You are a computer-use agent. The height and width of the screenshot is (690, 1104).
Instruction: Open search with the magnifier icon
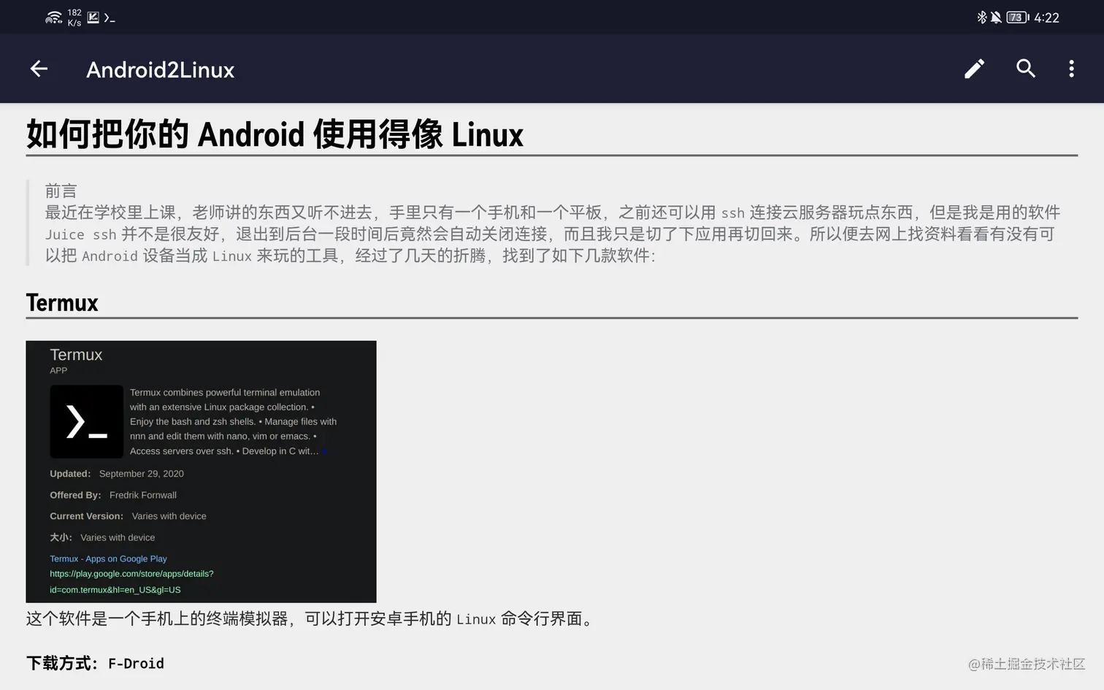pos(1026,69)
